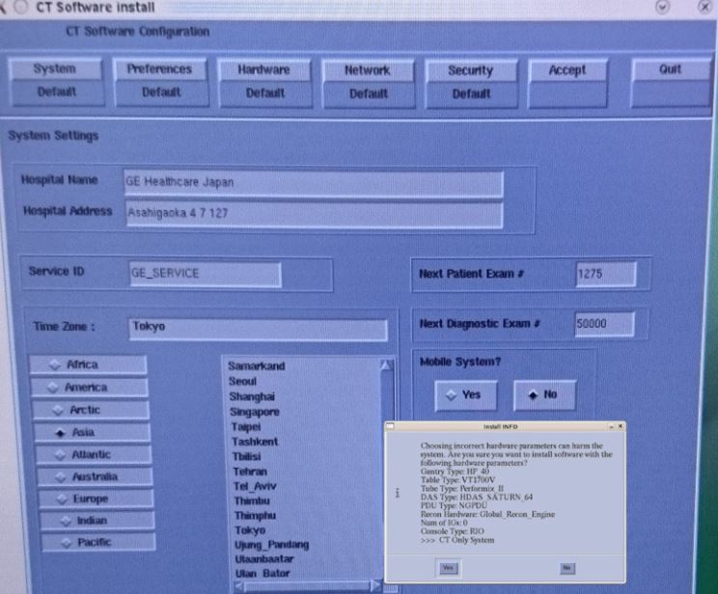Click the up arrow on city list scrollbar
The width and height of the screenshot is (718, 594).
(386, 366)
